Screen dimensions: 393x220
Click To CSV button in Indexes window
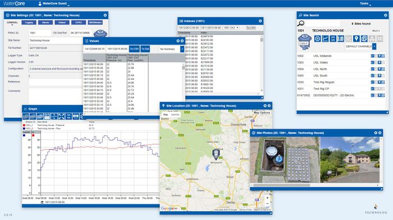coord(251,28)
